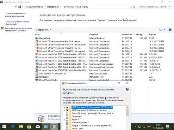
Task: Toggle .NET Framework 4.8 Advanced Services checkbox
Action: point(67,110)
